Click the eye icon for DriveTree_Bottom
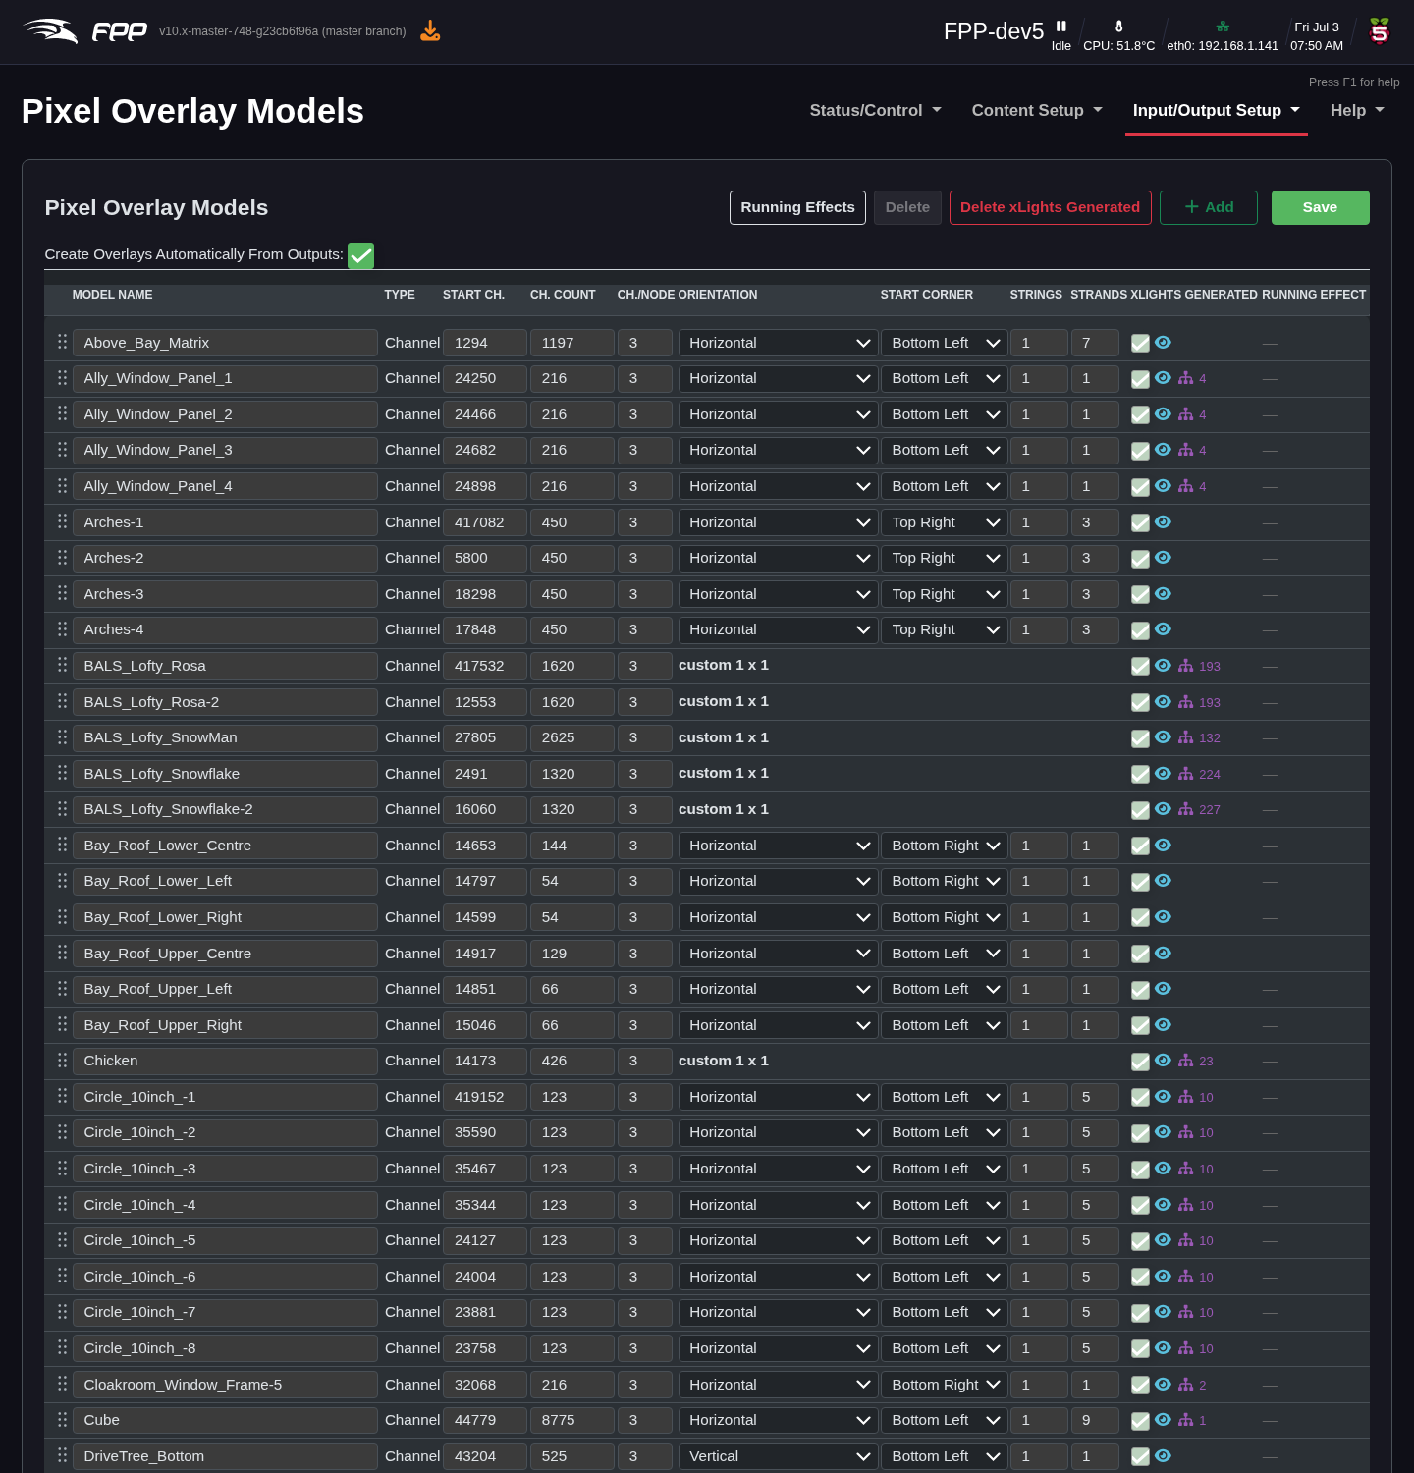1414x1473 pixels. coord(1163,1455)
